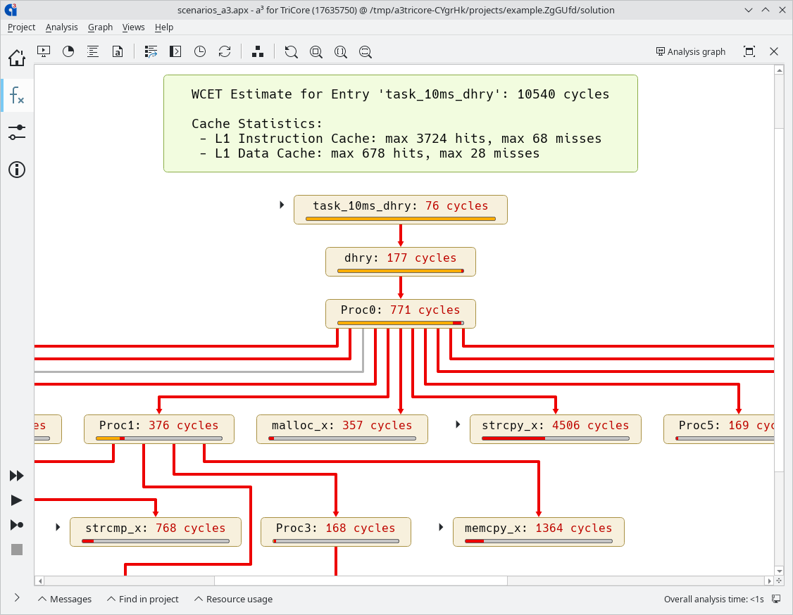
Task: Click the window title dropdown chevron
Action: 749,10
